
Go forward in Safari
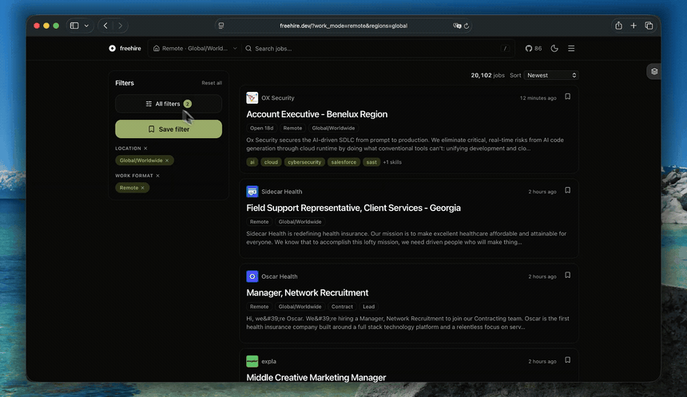[x=120, y=26]
